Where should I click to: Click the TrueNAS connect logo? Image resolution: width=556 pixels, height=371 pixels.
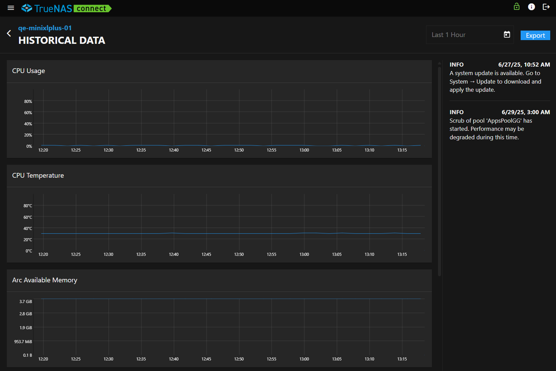point(67,8)
